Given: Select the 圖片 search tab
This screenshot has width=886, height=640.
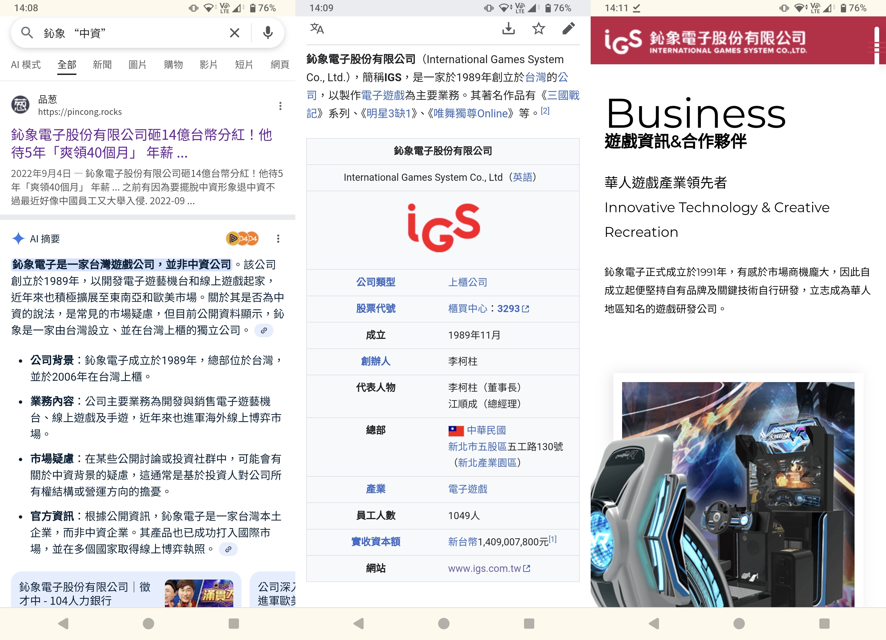Looking at the screenshot, I should pos(137,65).
